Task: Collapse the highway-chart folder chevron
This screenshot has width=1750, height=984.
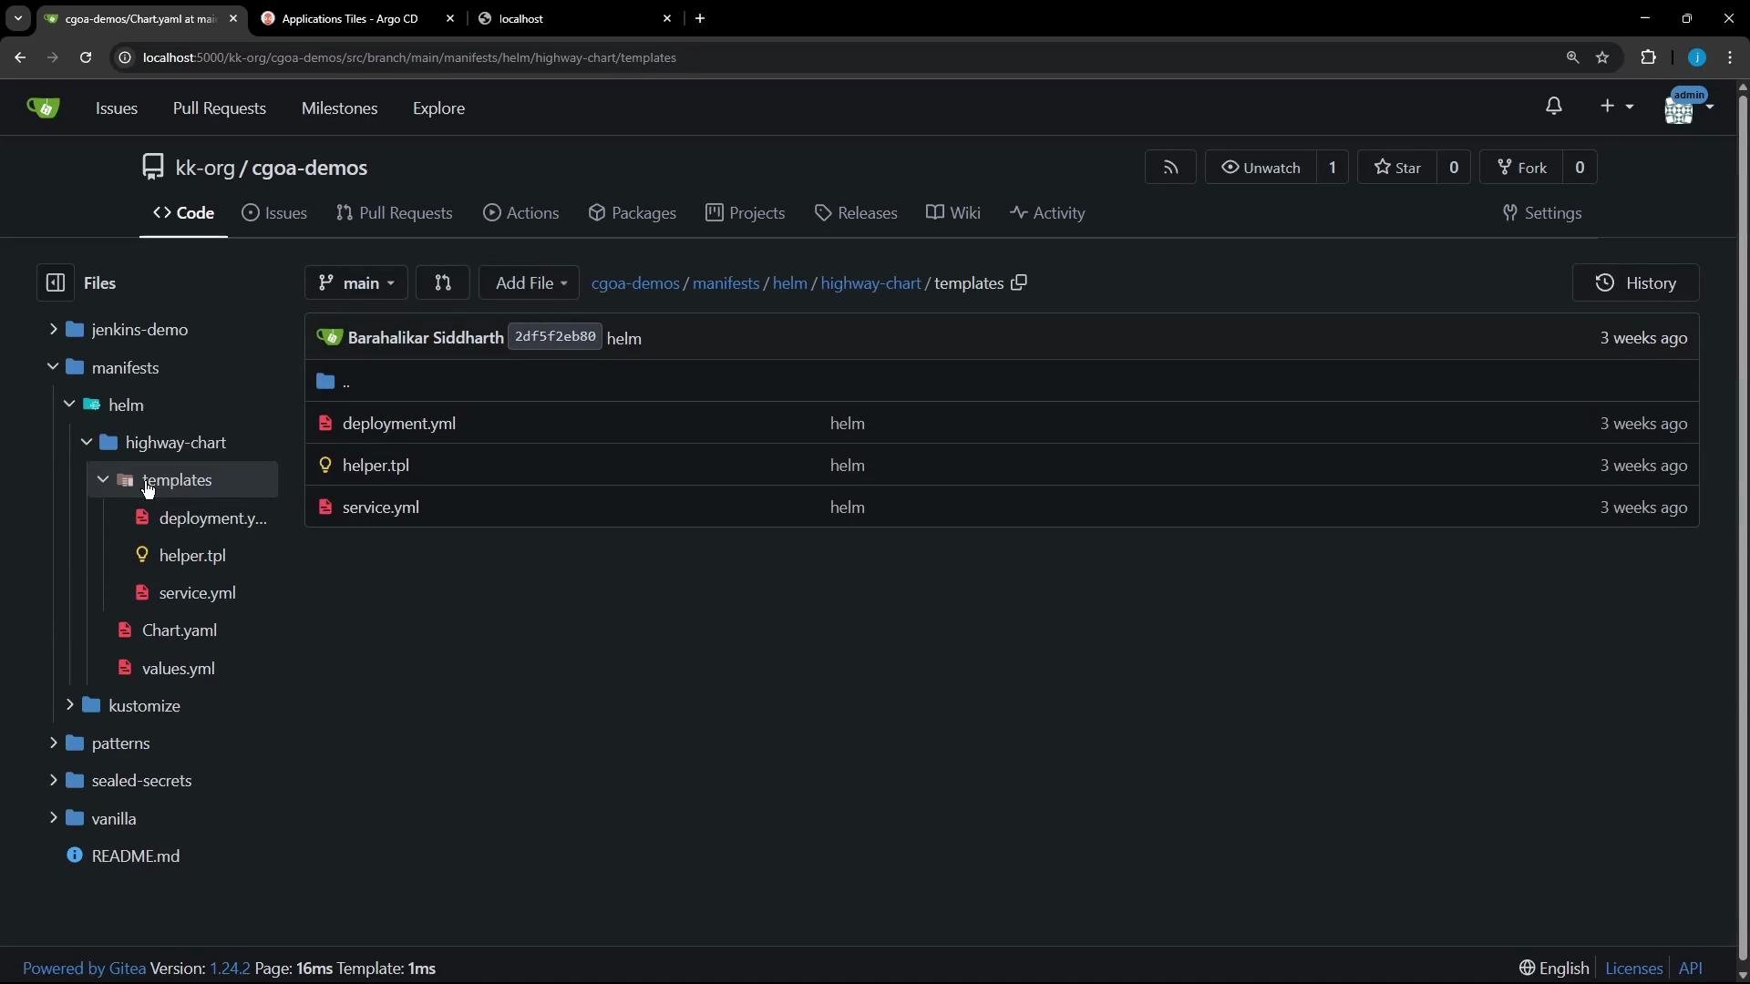Action: pyautogui.click(x=87, y=442)
